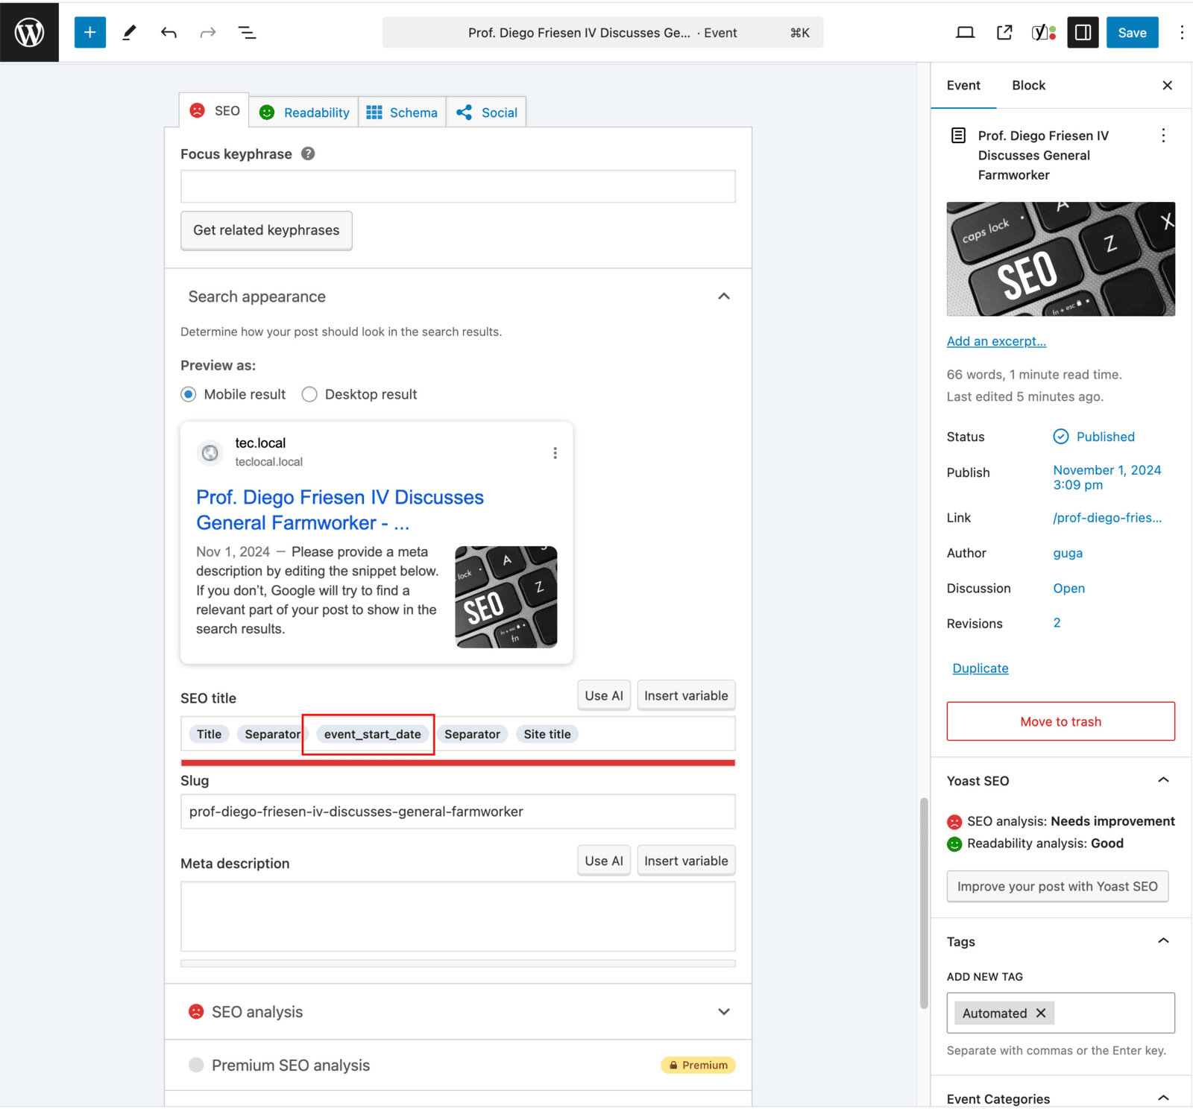Click inside the Focus keyphrase field

[457, 186]
